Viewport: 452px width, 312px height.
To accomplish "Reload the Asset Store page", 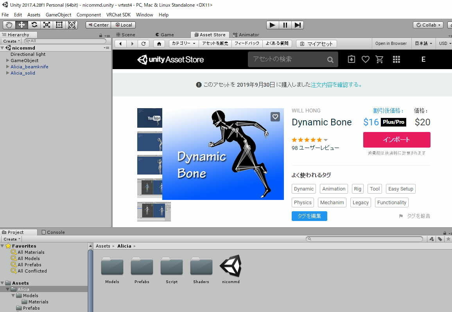I will 143,44.
